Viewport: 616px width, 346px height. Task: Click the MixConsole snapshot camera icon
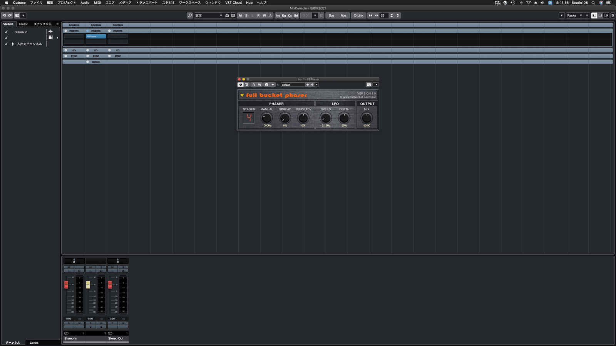pyautogui.click(x=17, y=15)
